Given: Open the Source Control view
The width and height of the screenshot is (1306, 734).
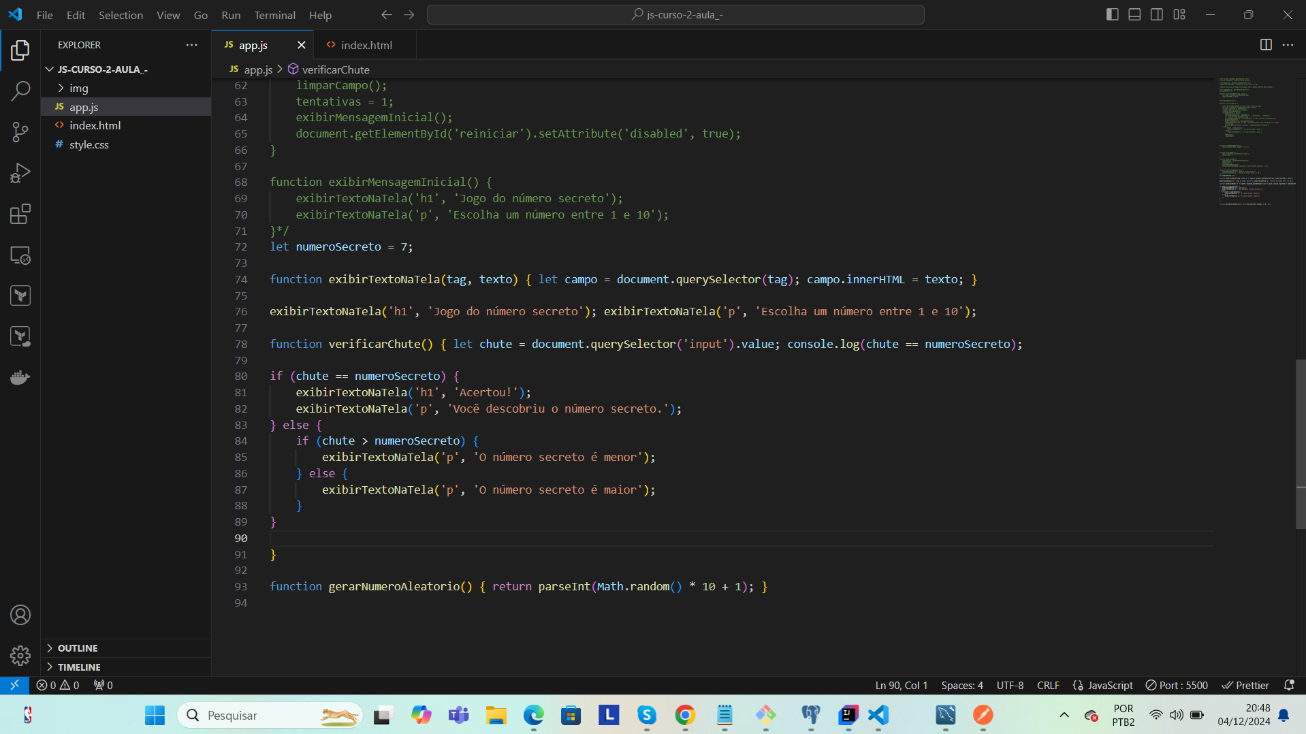Looking at the screenshot, I should click(20, 131).
